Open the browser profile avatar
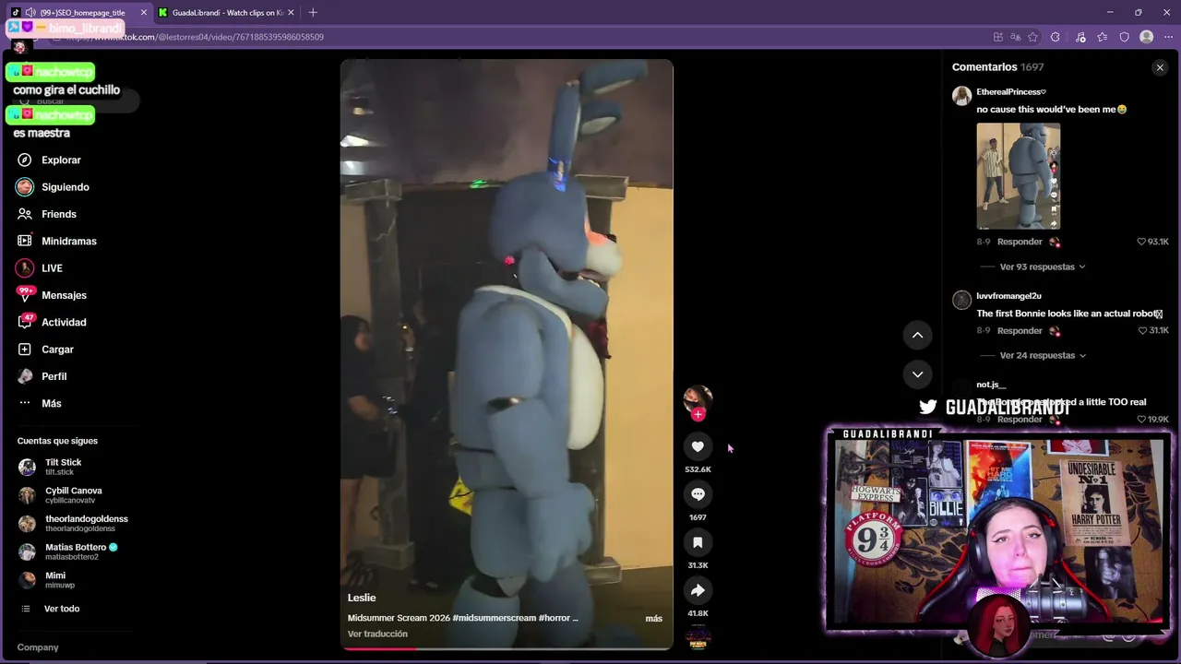This screenshot has height=664, width=1181. [1146, 37]
